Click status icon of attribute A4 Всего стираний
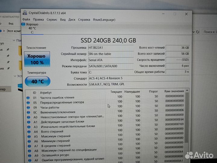This screenshot has width=217, height=163. (29, 132)
